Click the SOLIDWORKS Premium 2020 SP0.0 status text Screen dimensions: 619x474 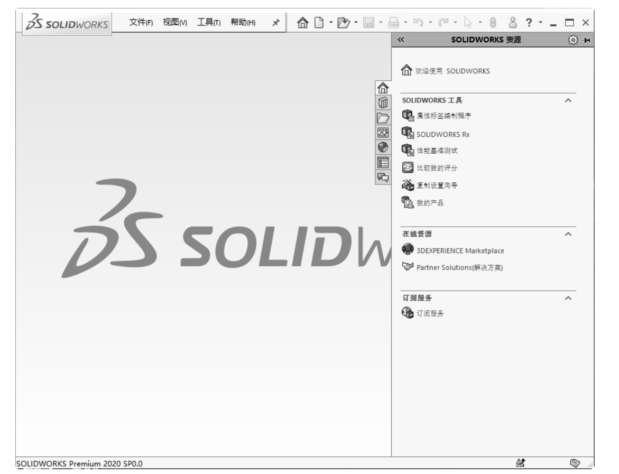click(79, 464)
